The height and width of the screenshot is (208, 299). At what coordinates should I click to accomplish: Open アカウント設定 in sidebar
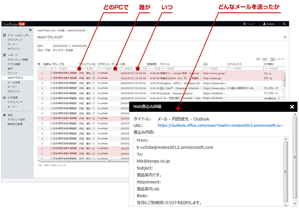[x=16, y=120]
